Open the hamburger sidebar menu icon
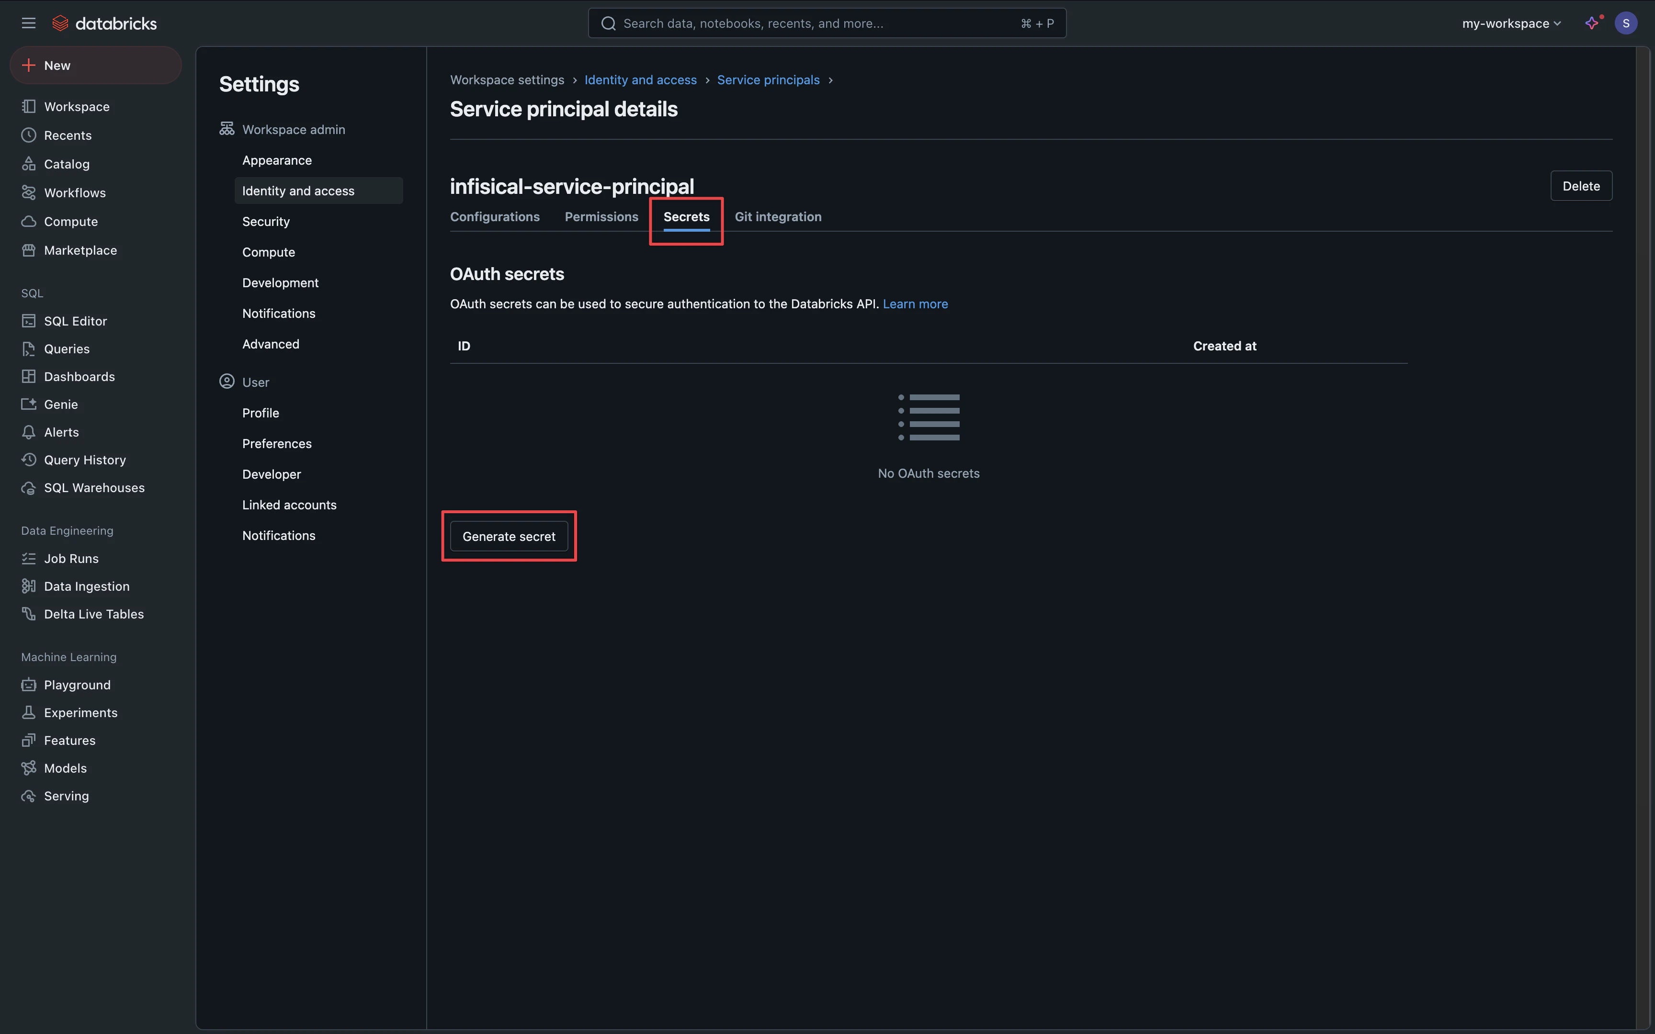 (28, 23)
